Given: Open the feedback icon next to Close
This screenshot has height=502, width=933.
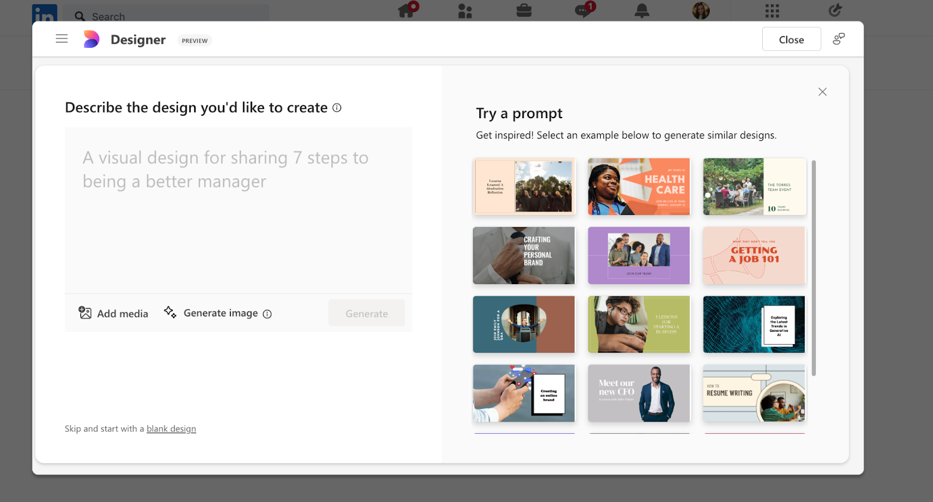Looking at the screenshot, I should click(x=839, y=39).
